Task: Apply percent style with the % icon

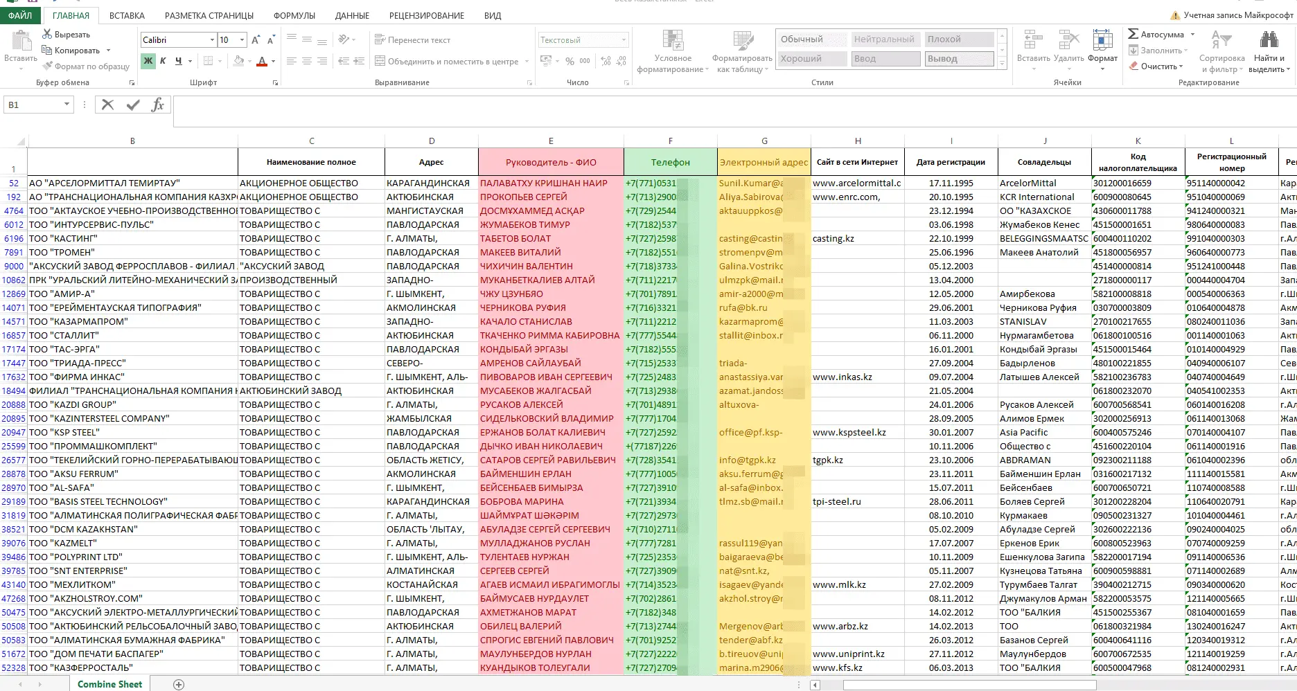Action: click(570, 61)
